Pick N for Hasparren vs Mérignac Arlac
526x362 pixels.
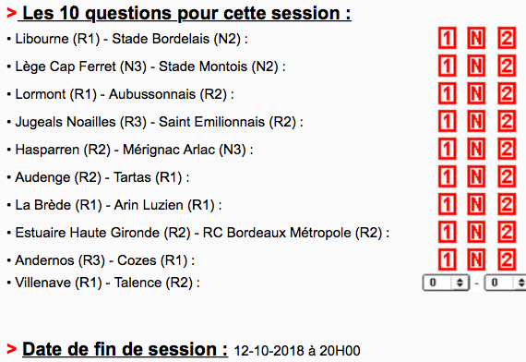[x=476, y=149]
